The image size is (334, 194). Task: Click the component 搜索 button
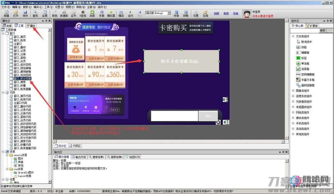323,31
